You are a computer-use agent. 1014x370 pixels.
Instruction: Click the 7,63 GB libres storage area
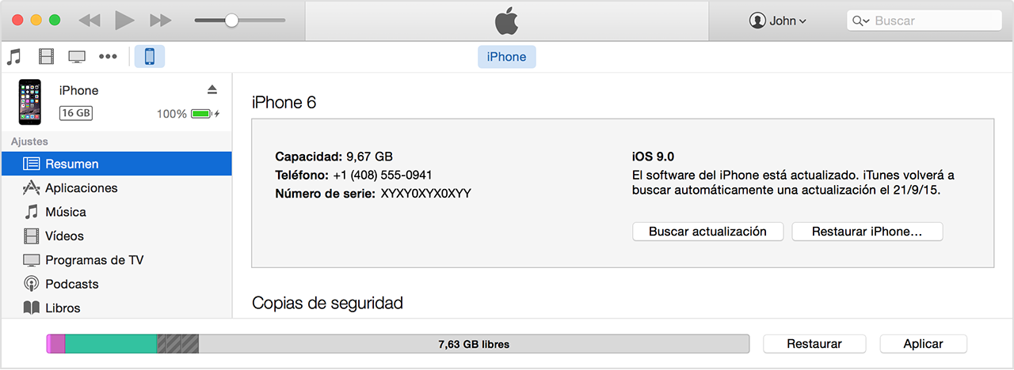[x=474, y=344]
